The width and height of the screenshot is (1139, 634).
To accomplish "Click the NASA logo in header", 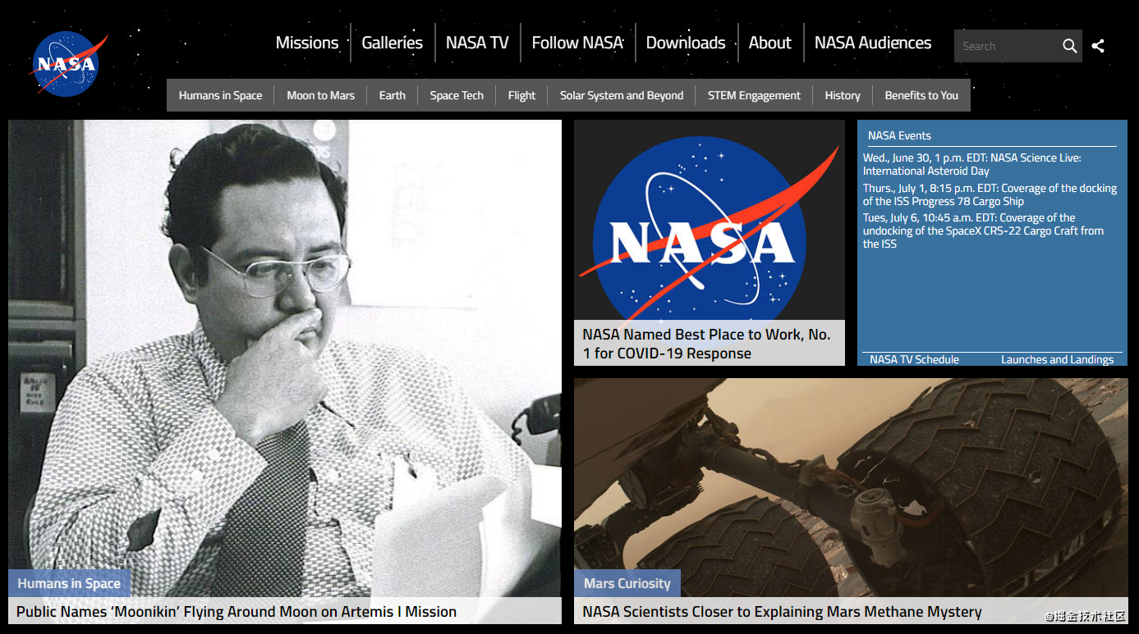I will pos(68,64).
